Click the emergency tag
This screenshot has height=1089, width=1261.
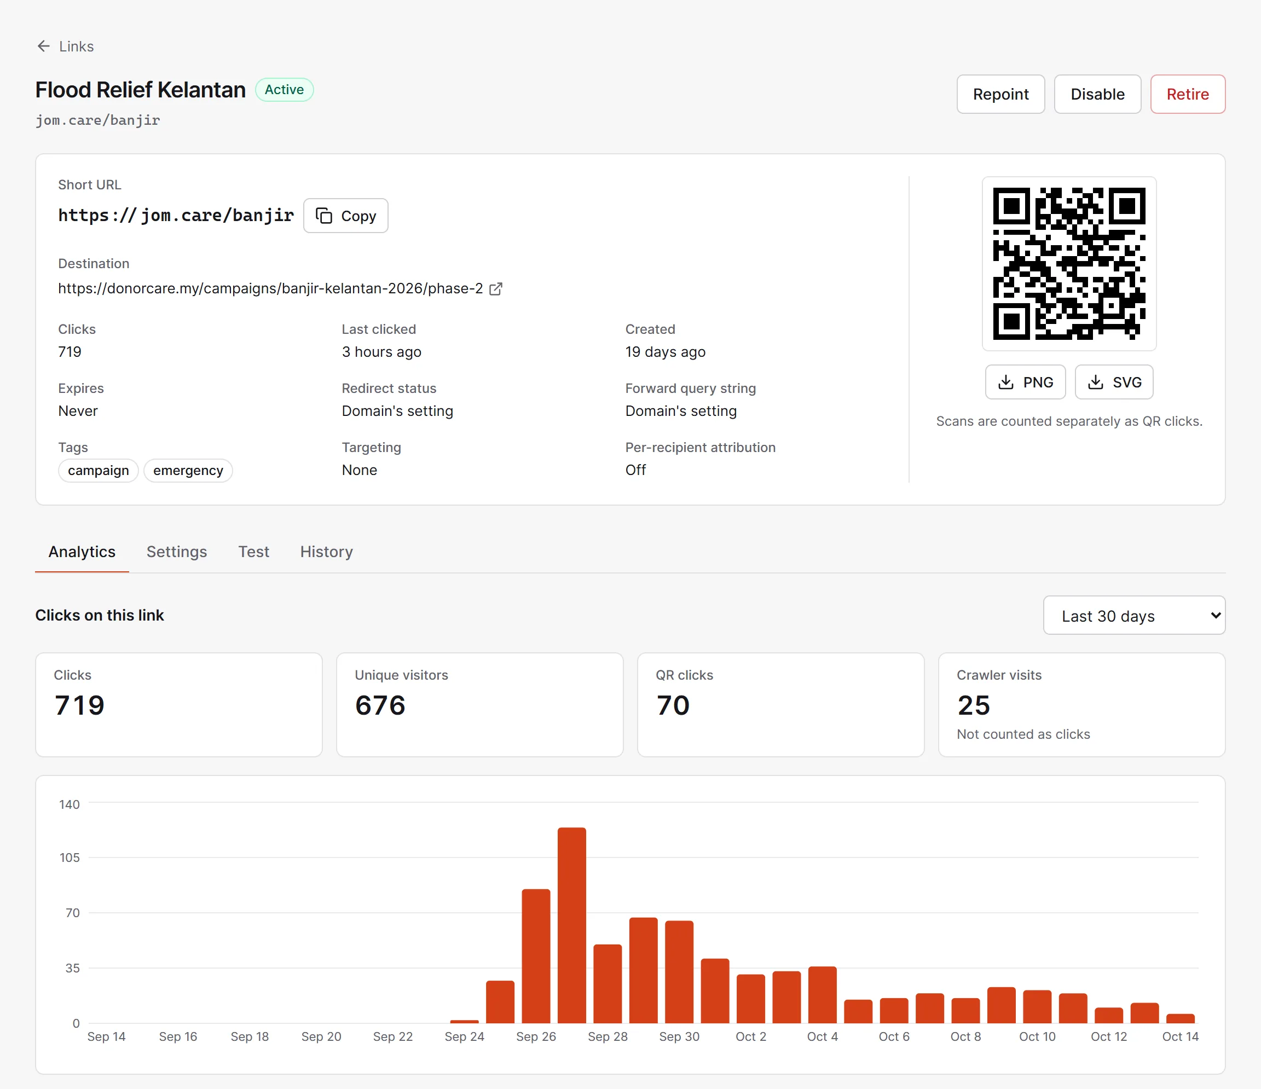click(188, 470)
